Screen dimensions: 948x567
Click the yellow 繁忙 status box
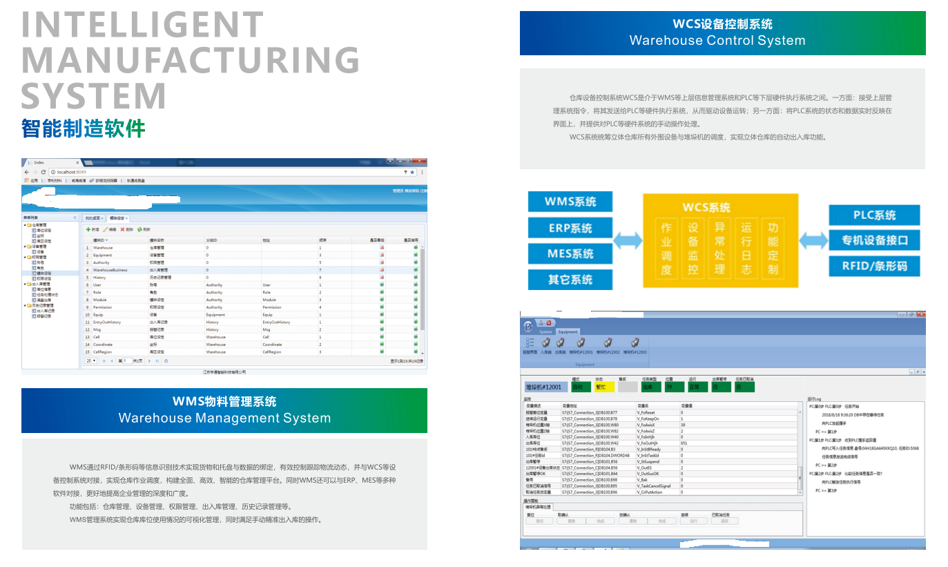(604, 387)
